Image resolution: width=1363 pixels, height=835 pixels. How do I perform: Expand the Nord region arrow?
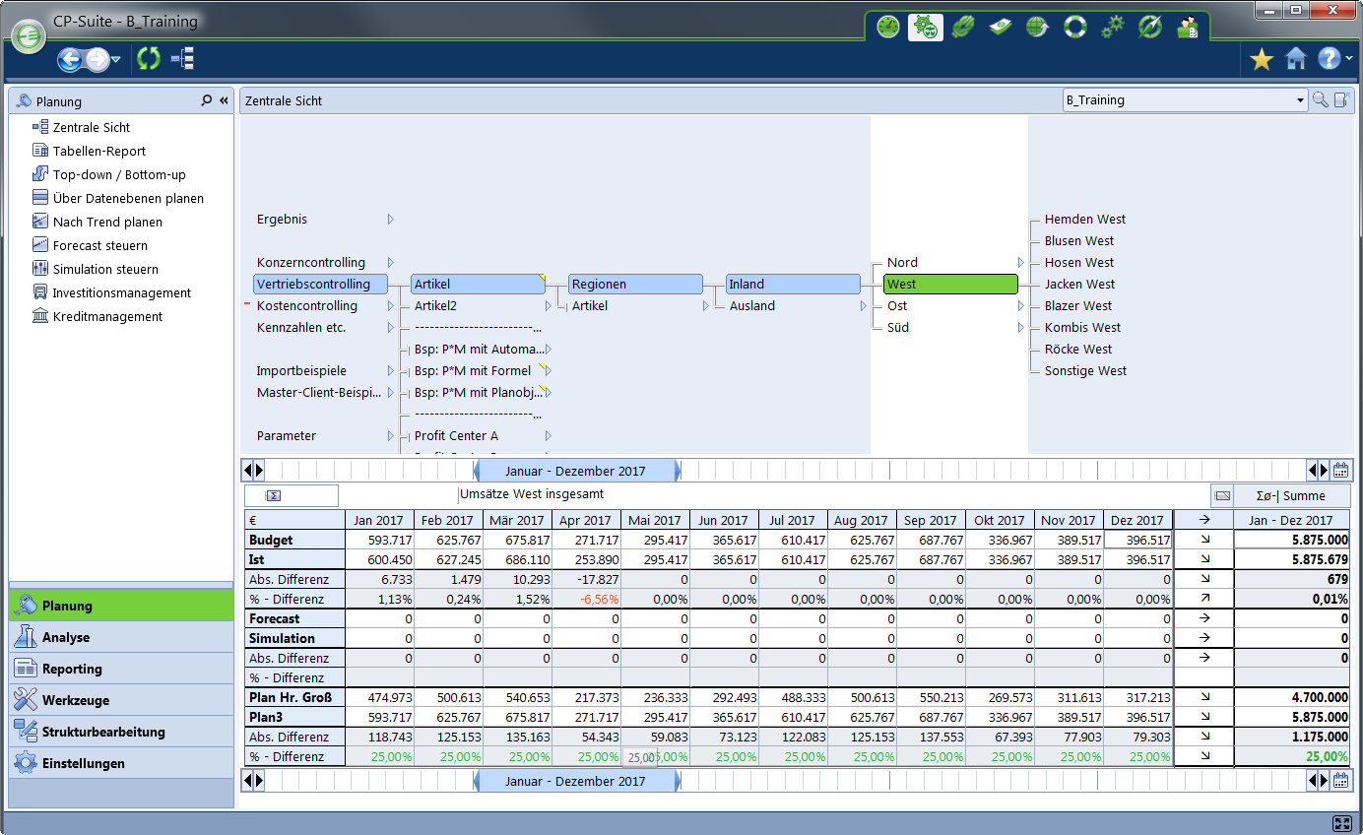click(x=1020, y=263)
